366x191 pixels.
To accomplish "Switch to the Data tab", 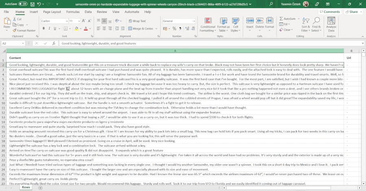I will click(88, 12).
